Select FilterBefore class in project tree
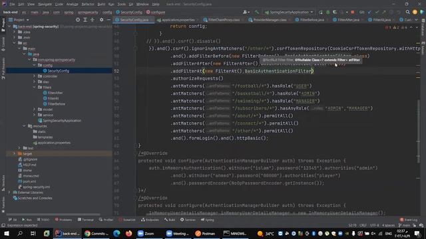Screen dimensions: 426x239 (56, 104)
